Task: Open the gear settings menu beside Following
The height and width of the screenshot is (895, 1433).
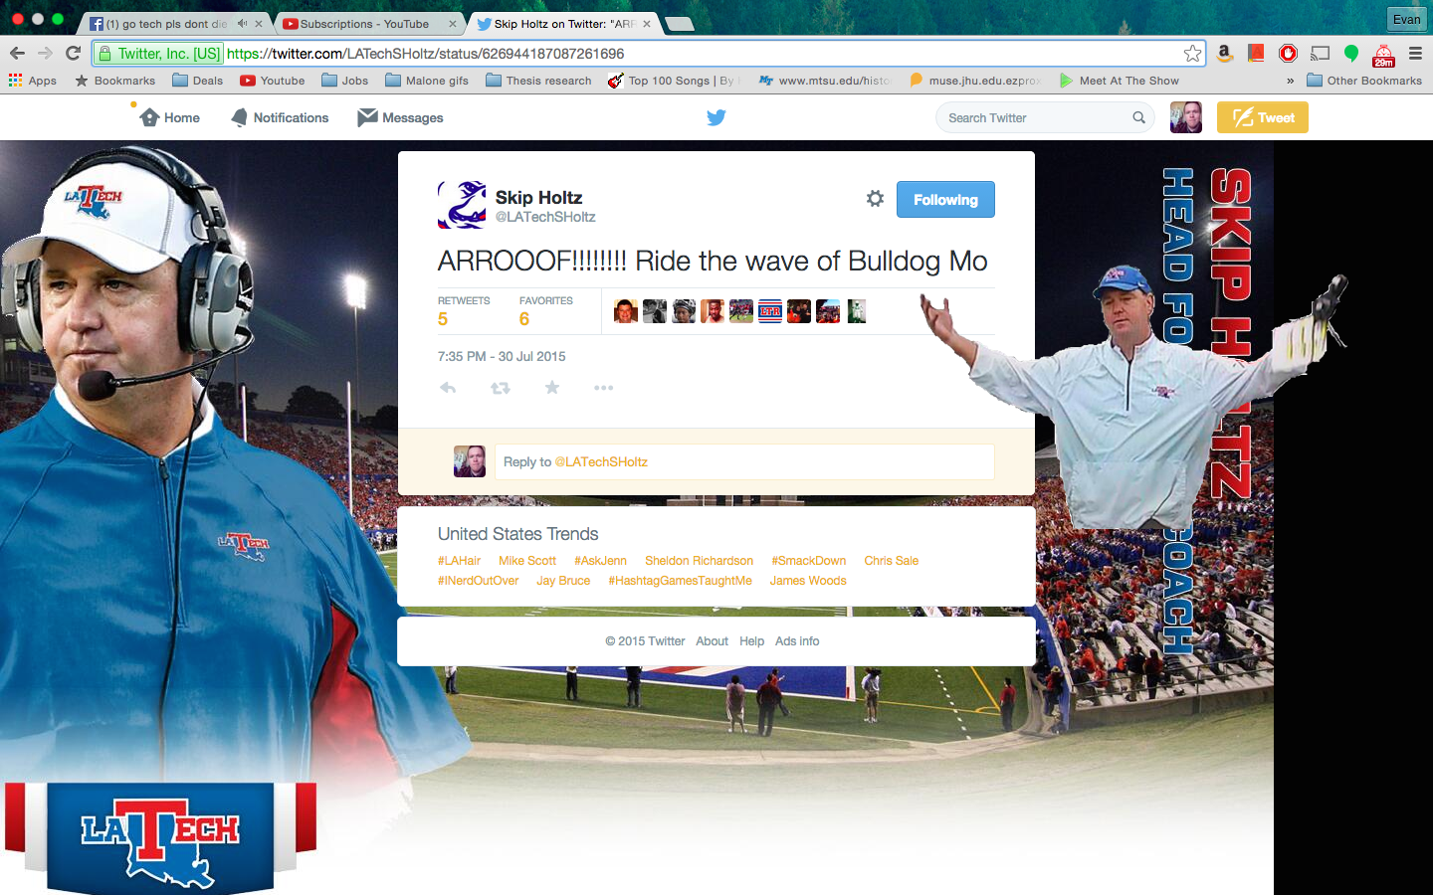Action: tap(875, 199)
